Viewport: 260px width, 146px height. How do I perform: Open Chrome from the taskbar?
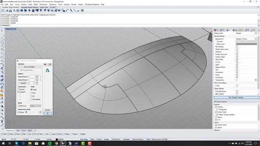click(x=56, y=143)
